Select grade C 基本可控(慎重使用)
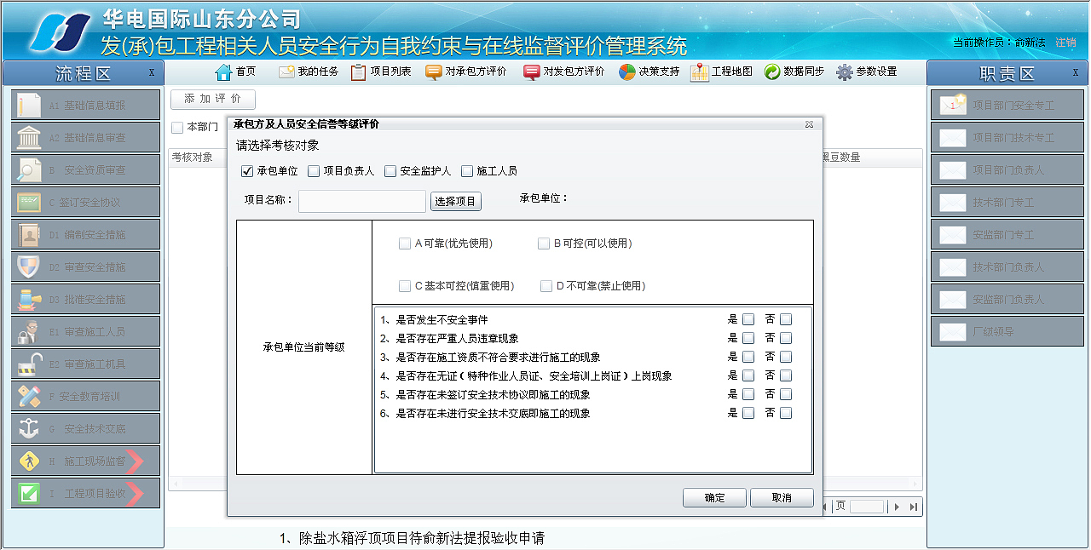 (405, 286)
